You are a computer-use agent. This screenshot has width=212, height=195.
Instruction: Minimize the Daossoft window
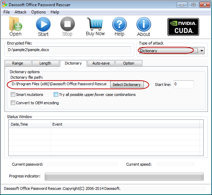pos(182,5)
